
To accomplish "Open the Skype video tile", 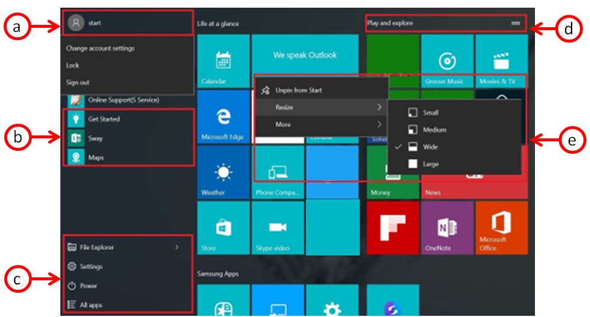I will click(x=278, y=228).
